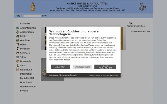The width and height of the screenshot is (167, 104).
Task: Go to the Silber category
Action: [x=23, y=57]
